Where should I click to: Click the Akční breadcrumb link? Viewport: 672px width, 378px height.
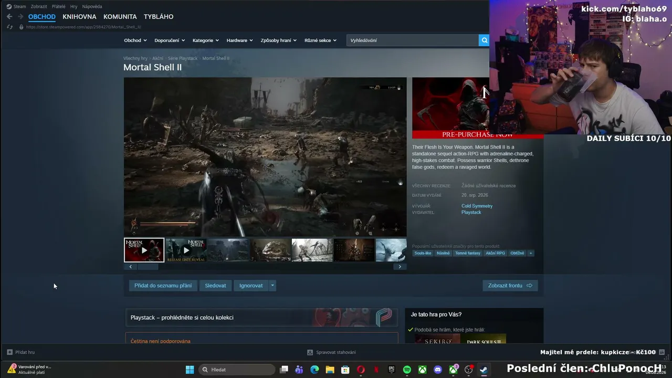(157, 58)
